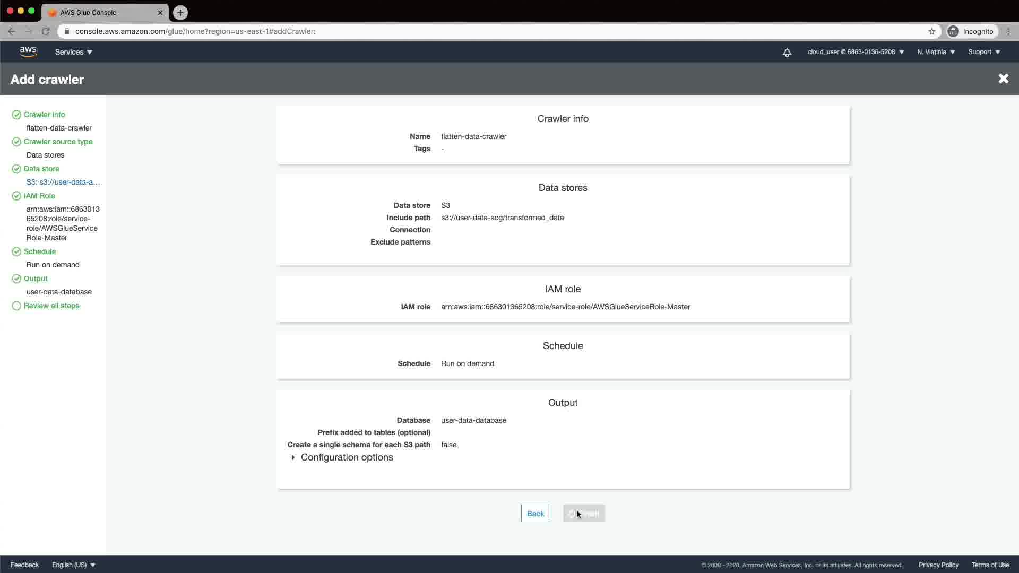Select the Review all steps circle
This screenshot has width=1019, height=573.
16,306
